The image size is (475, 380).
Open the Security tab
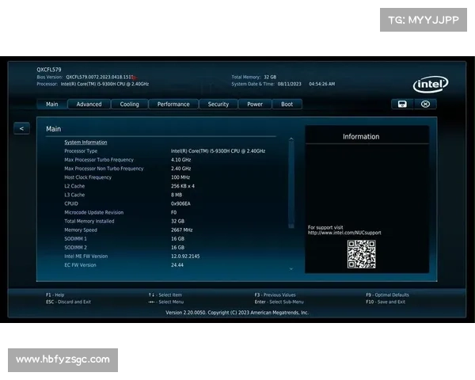(218, 104)
